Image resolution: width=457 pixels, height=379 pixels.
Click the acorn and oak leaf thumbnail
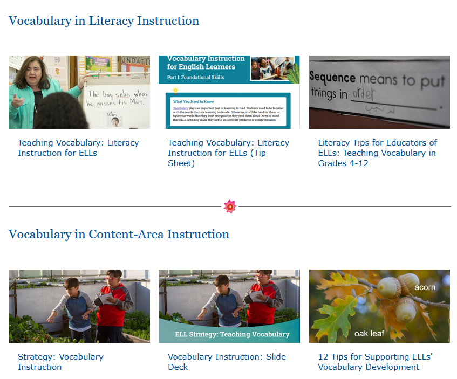pos(379,306)
